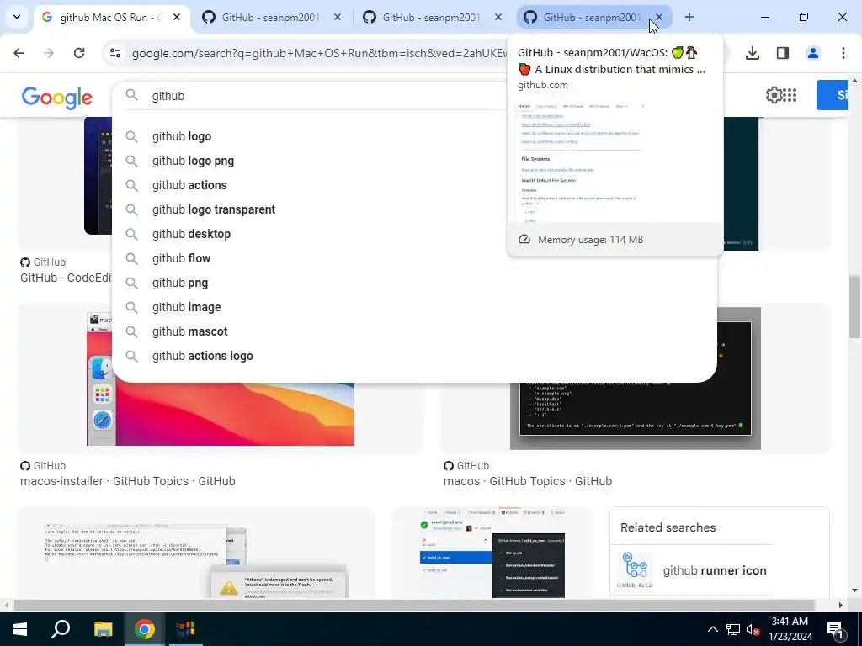862x646 pixels.
Task: Click the address bar URL
Action: click(319, 53)
